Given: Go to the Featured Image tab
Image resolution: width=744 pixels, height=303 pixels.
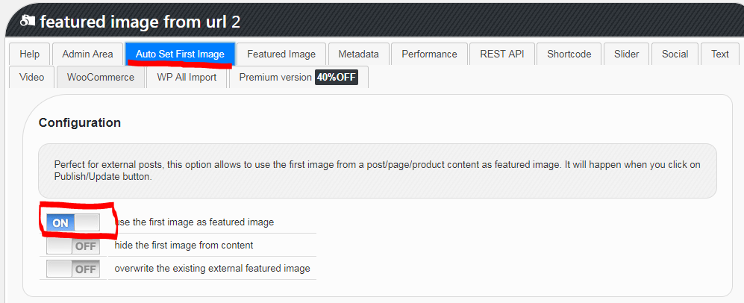Looking at the screenshot, I should tap(281, 54).
